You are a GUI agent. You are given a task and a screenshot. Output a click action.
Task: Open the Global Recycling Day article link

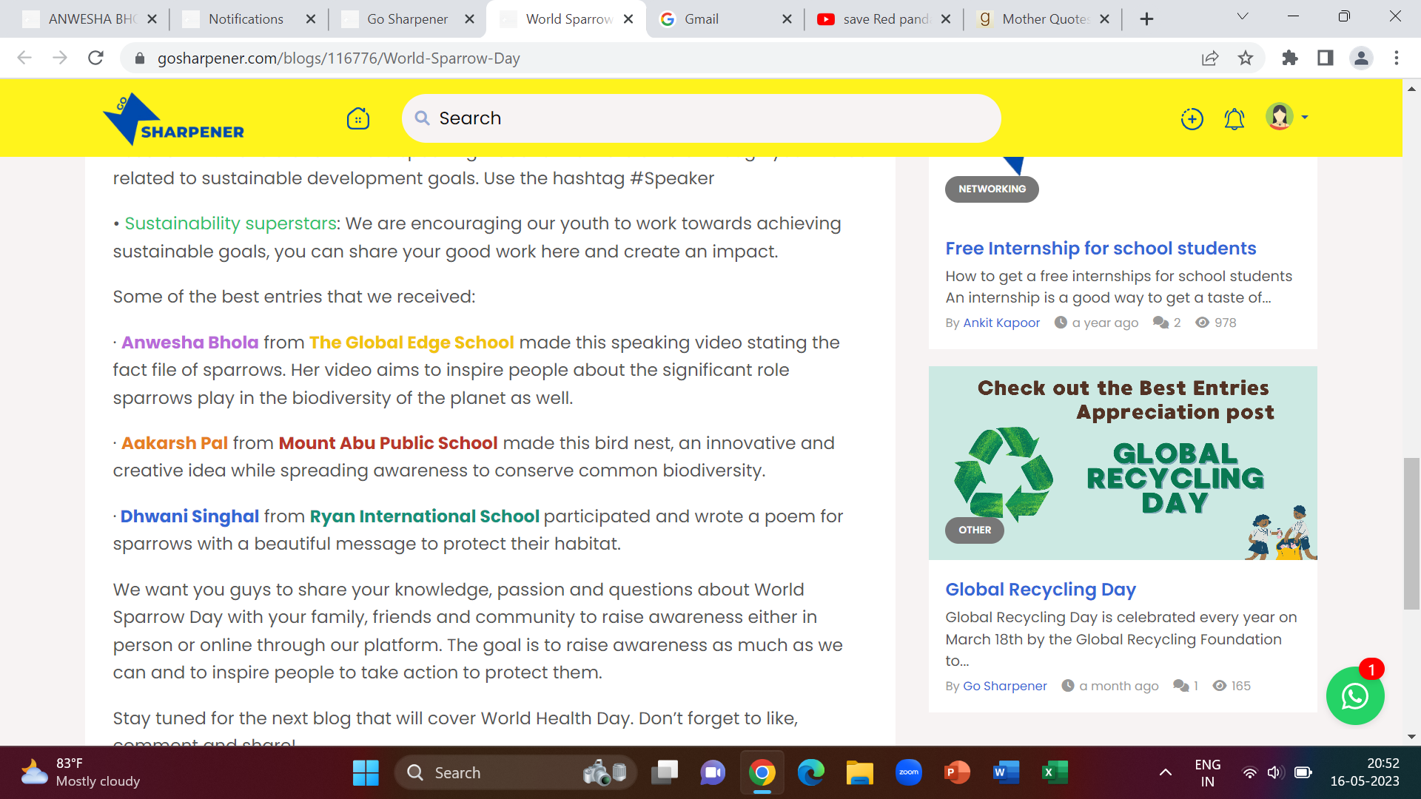(1040, 590)
